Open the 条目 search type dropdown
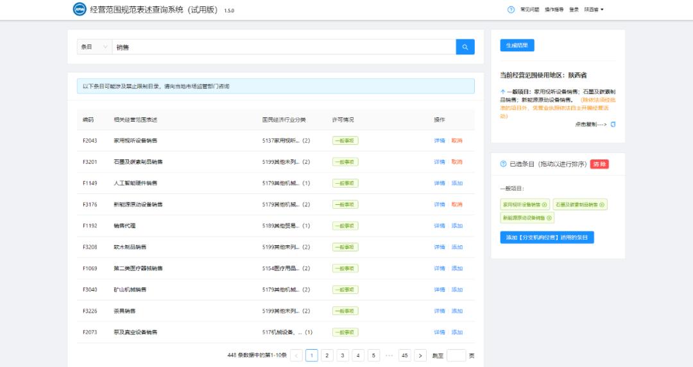Screen dimensions: 693x367 pyautogui.click(x=94, y=47)
